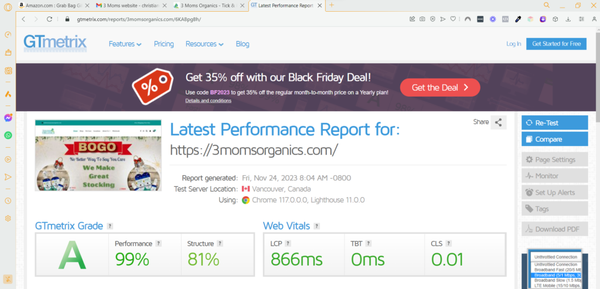The image size is (600, 289).
Task: Open the Opera main menu icon
Action: [x=8, y=6]
